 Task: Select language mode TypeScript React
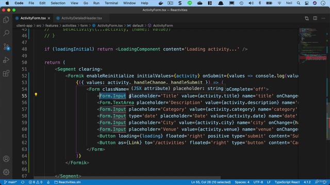(287, 182)
